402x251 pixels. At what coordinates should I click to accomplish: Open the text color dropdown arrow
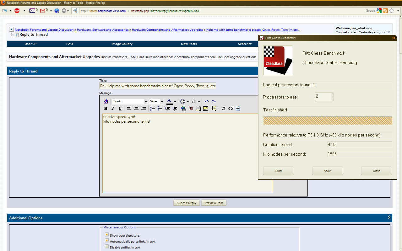click(x=175, y=102)
